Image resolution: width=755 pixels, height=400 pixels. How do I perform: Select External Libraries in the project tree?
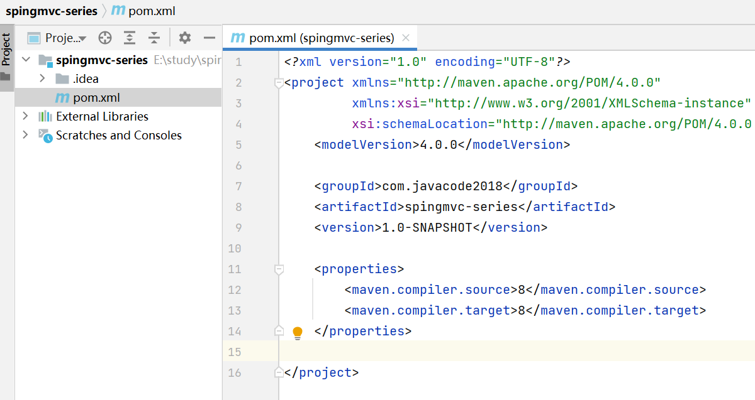pos(102,116)
